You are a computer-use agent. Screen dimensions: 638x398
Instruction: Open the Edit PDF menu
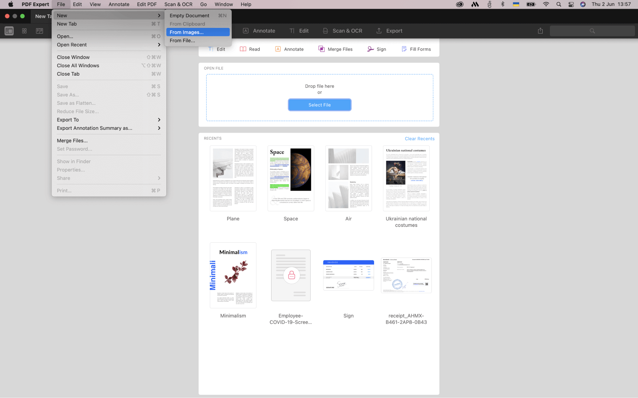pyautogui.click(x=147, y=4)
